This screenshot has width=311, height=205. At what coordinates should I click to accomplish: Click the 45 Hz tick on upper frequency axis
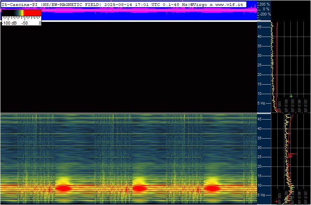(x=260, y=27)
